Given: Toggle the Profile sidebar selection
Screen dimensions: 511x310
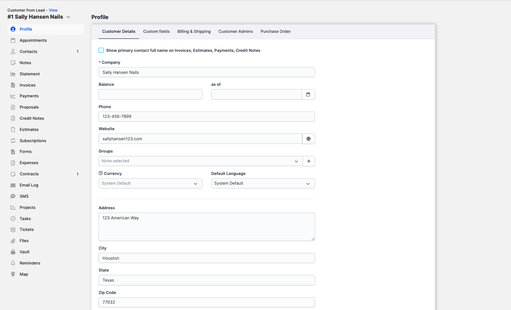Looking at the screenshot, I should coord(26,29).
